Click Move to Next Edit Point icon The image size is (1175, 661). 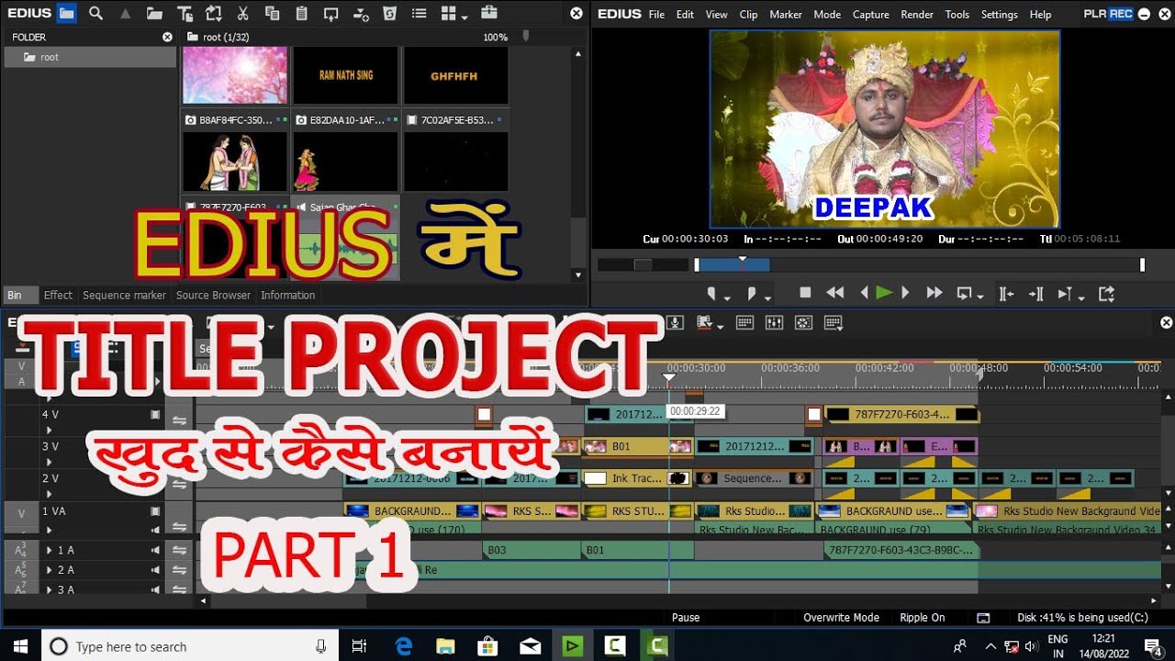coord(1036,294)
